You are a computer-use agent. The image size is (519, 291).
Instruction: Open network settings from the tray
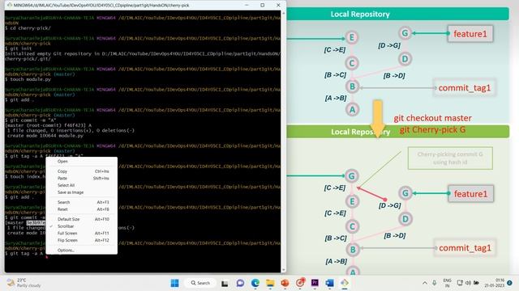pos(460,283)
